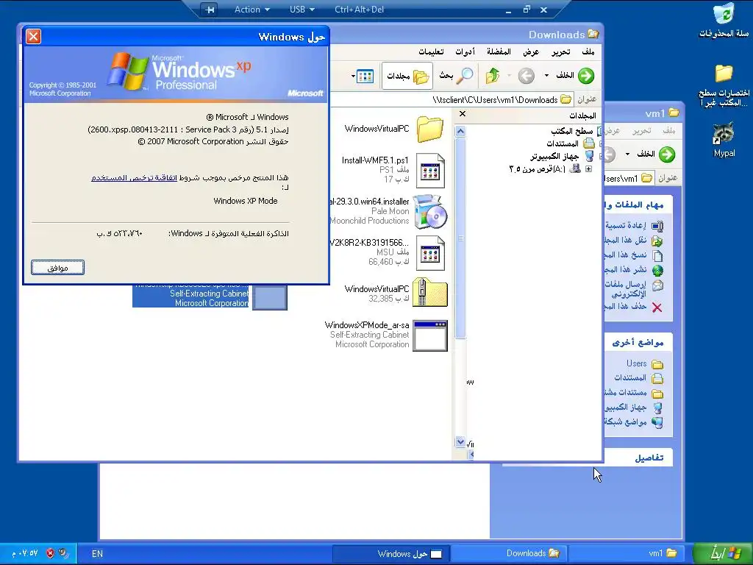
Task: Open the عرض (View) menu in Downloads window
Action: tap(531, 52)
